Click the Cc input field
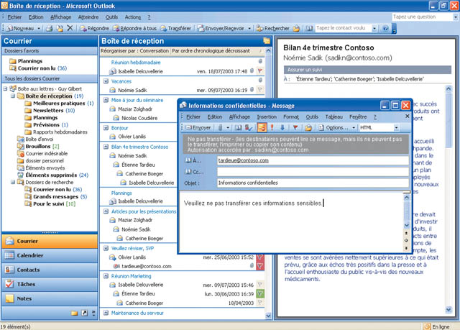Image resolution: width=460 pixels, height=330 pixels. 313,172
